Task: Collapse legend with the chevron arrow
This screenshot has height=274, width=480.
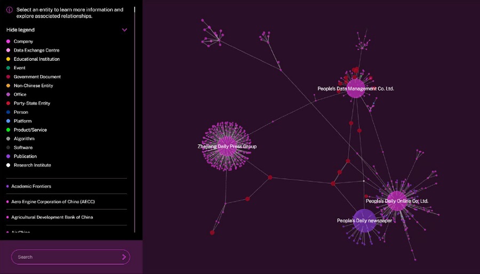Action: [x=125, y=30]
